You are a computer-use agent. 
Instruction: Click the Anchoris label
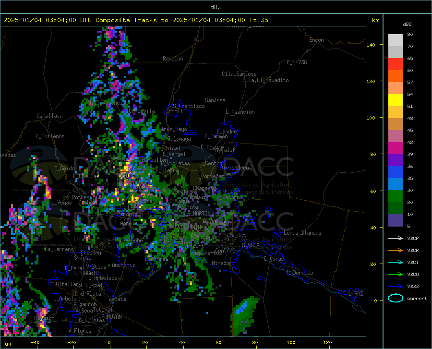[x=123, y=265]
